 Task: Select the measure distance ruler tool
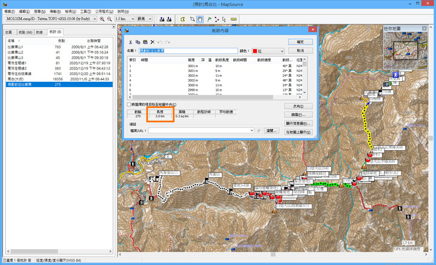234,19
